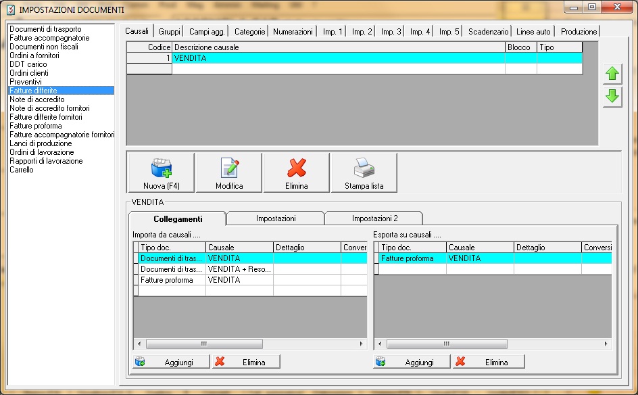Select the Imp. 3 tab

(391, 31)
